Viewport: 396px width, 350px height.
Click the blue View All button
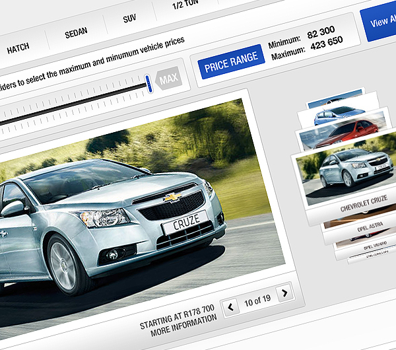[x=380, y=22]
